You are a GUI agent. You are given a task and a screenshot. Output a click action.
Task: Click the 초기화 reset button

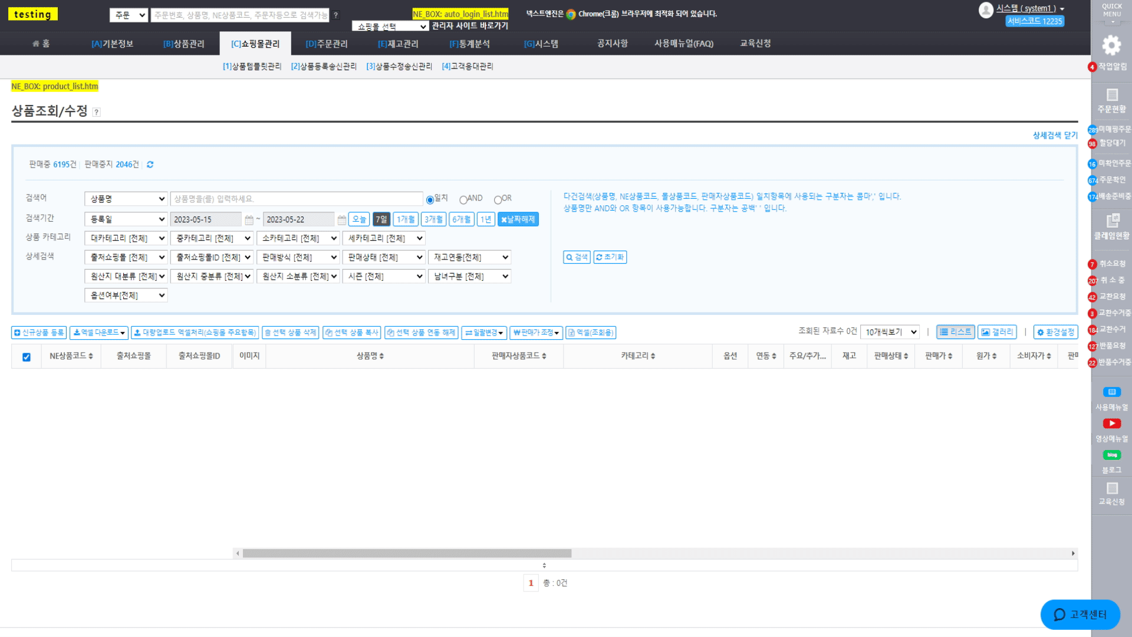click(610, 257)
